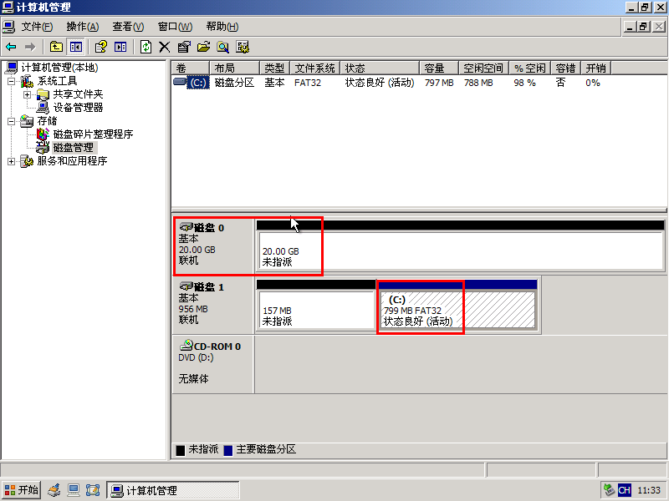Viewport: 669px width, 501px height.
Task: Click the 开始 Start button
Action: (21, 490)
